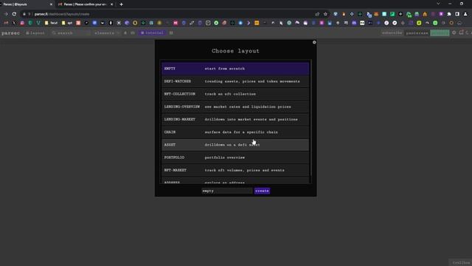Image resolution: width=472 pixels, height=266 pixels.
Task: Open the api folder bookmark
Action: 67,23
